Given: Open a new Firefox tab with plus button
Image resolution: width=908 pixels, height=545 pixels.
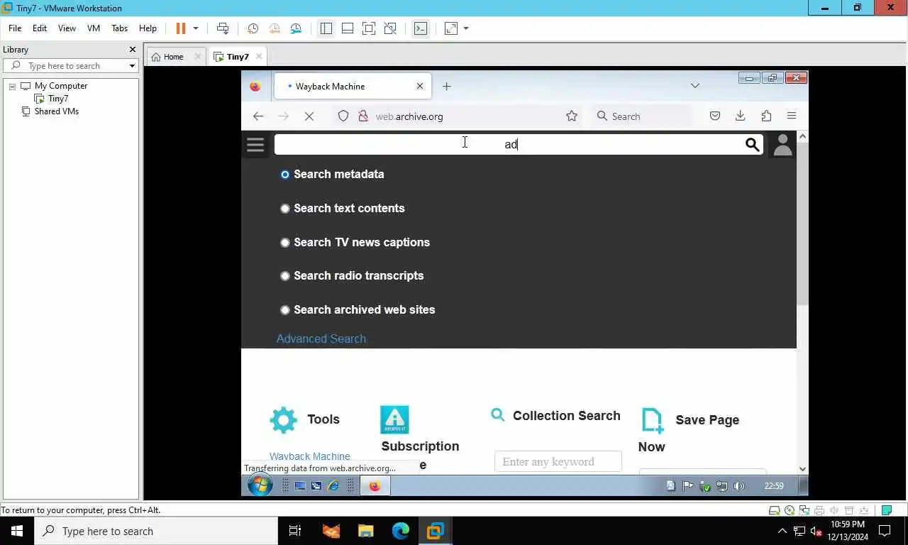Looking at the screenshot, I should coord(446,87).
